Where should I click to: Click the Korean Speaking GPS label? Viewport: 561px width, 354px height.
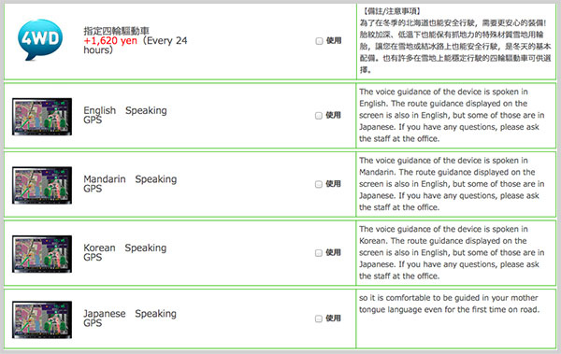pyautogui.click(x=125, y=252)
